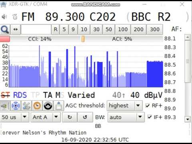Image resolution: width=192 pixels, height=144 pixels.
Task: Select AF frequency 88.3
Action: point(170,47)
